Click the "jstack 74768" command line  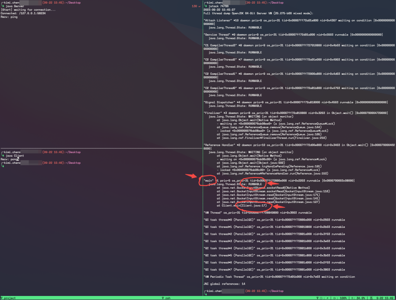219,6
